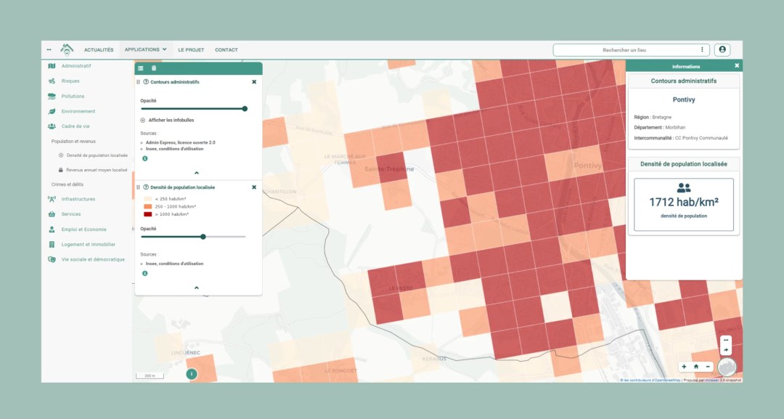Zoom out with the minus button
The height and width of the screenshot is (419, 784).
pyautogui.click(x=708, y=367)
